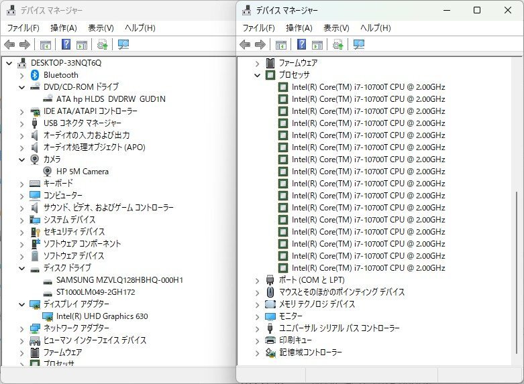Expand the USB コネクタ マネージャー category

[x=22, y=123]
